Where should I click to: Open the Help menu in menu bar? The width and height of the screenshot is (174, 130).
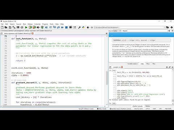click(x=62, y=24)
